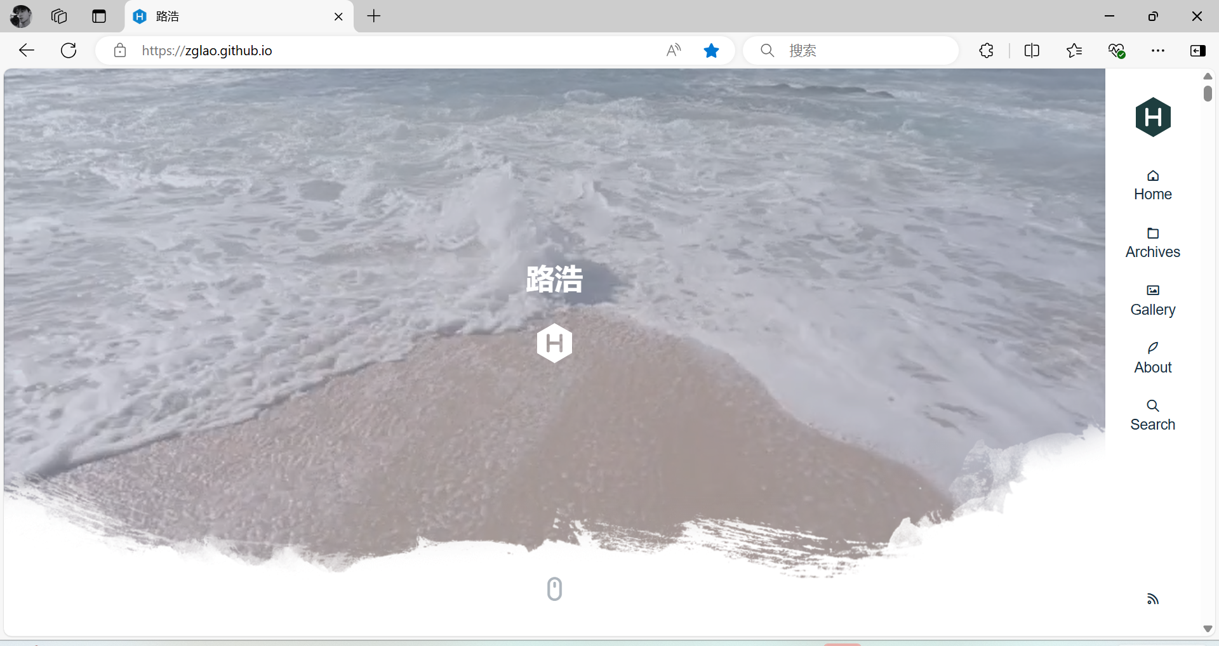
Task: Click the vertical scrollbar thumb
Action: click(x=1208, y=94)
